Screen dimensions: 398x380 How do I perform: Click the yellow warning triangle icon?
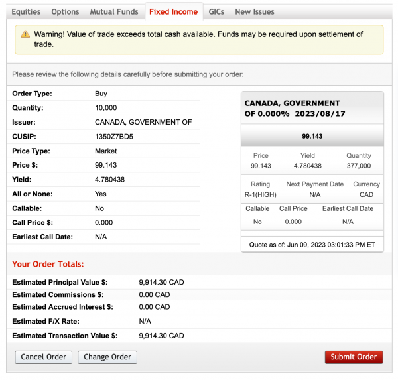[25, 34]
